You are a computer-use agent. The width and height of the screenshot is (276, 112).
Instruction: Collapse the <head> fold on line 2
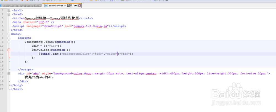click(x=9, y=14)
